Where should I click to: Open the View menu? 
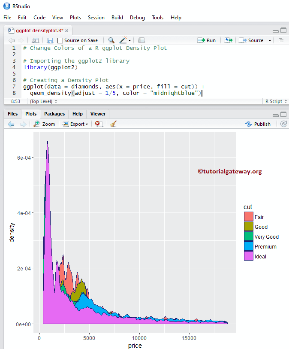tap(57, 18)
